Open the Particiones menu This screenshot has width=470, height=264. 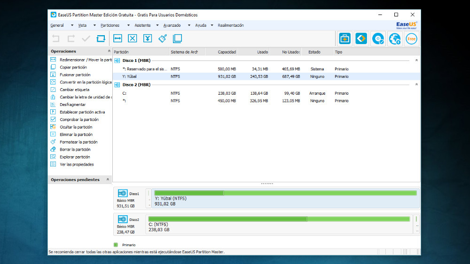coord(110,25)
